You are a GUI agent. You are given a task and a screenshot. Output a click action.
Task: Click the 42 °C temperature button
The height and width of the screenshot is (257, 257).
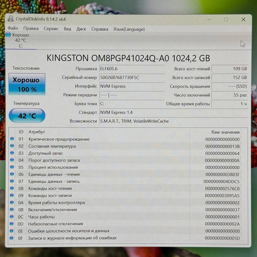click(27, 116)
